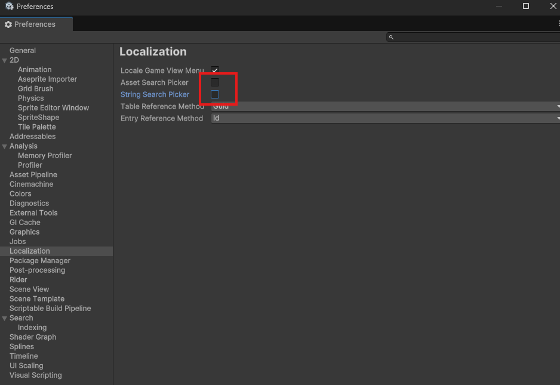Collapse the Analysis category arrow
The image size is (560, 385).
[5, 146]
